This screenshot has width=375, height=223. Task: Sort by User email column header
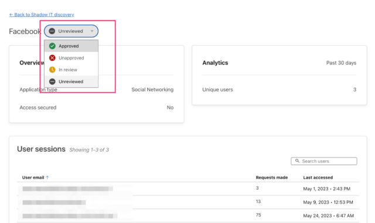click(x=33, y=177)
